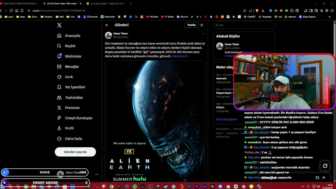Open the Orkun trending topic
The height and width of the screenshot is (189, 336).
(x=220, y=107)
